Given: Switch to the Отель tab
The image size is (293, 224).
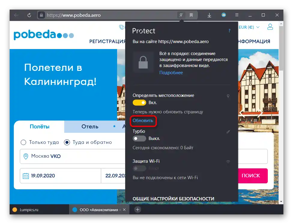Looking at the screenshot, I should (x=90, y=127).
